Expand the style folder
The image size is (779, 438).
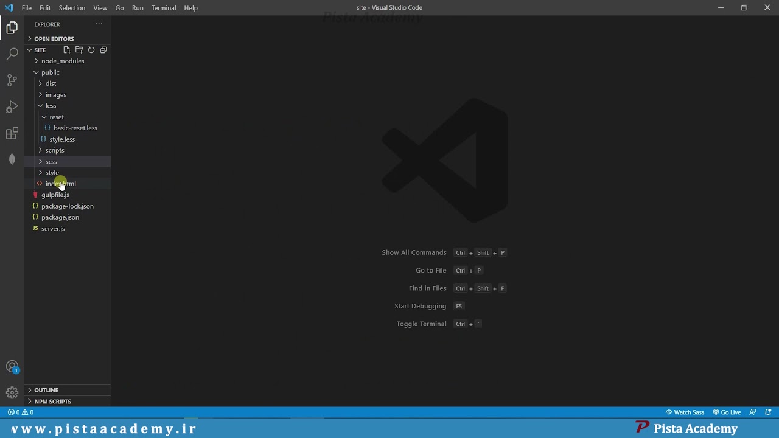point(68,173)
